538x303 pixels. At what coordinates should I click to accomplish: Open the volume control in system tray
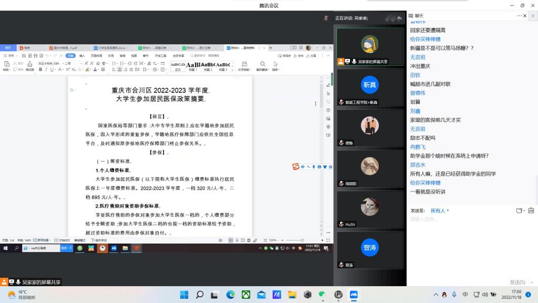pyautogui.click(x=484, y=295)
